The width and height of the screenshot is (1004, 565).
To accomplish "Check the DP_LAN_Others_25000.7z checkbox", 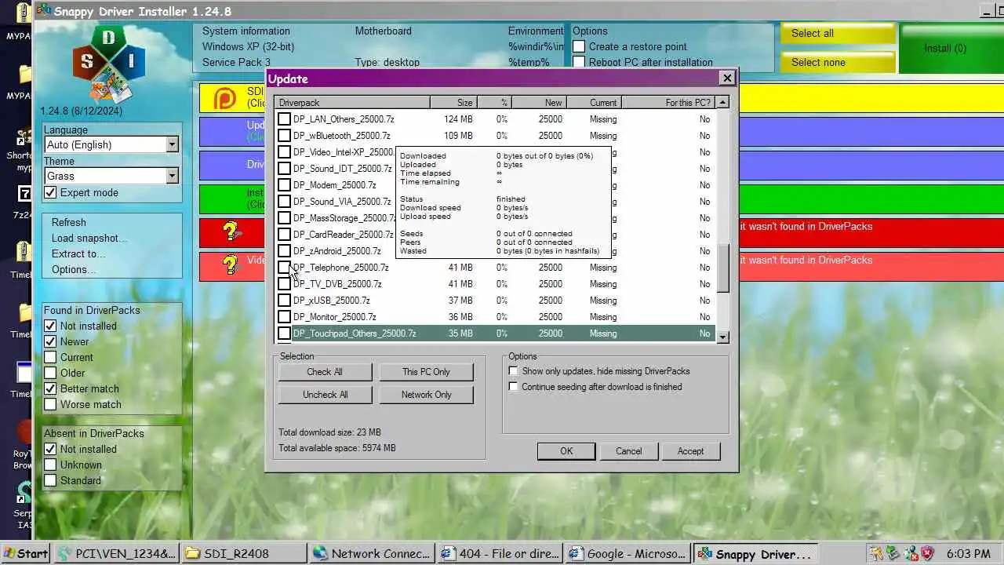I will [284, 119].
